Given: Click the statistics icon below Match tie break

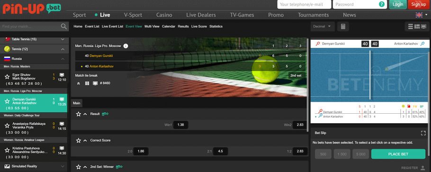Looking at the screenshot, I should tap(87, 83).
